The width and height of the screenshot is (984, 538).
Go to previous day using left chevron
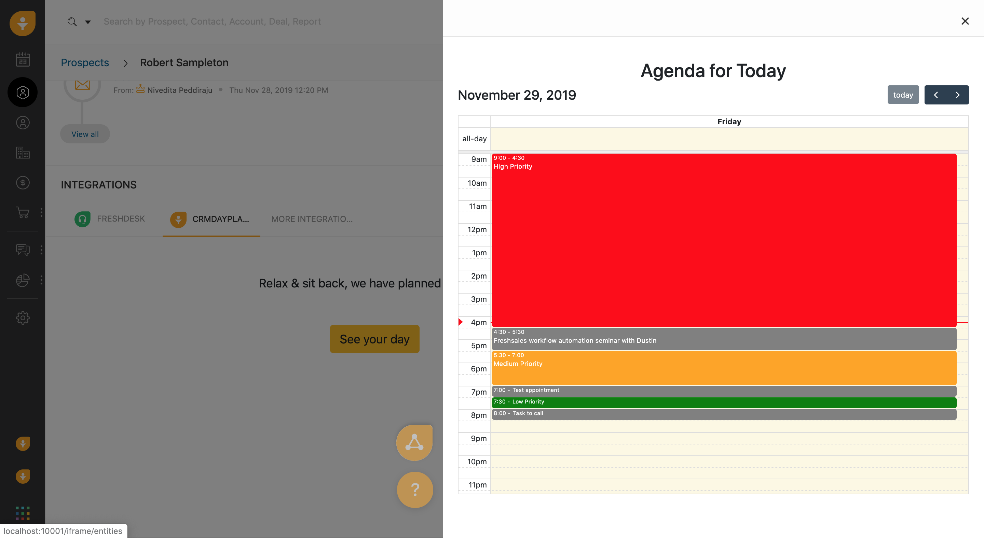(x=936, y=95)
